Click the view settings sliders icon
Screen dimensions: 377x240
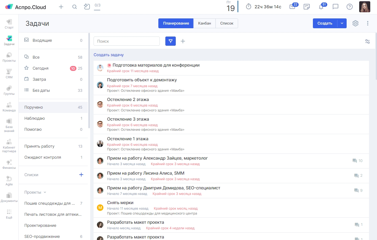click(x=367, y=41)
